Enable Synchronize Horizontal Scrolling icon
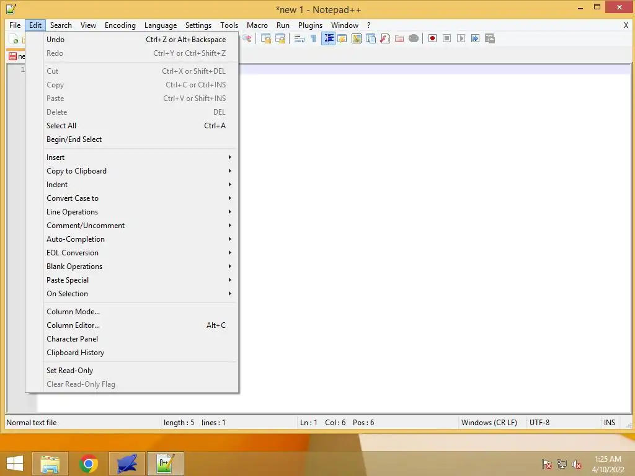Image resolution: width=635 pixels, height=476 pixels. pyautogui.click(x=280, y=38)
